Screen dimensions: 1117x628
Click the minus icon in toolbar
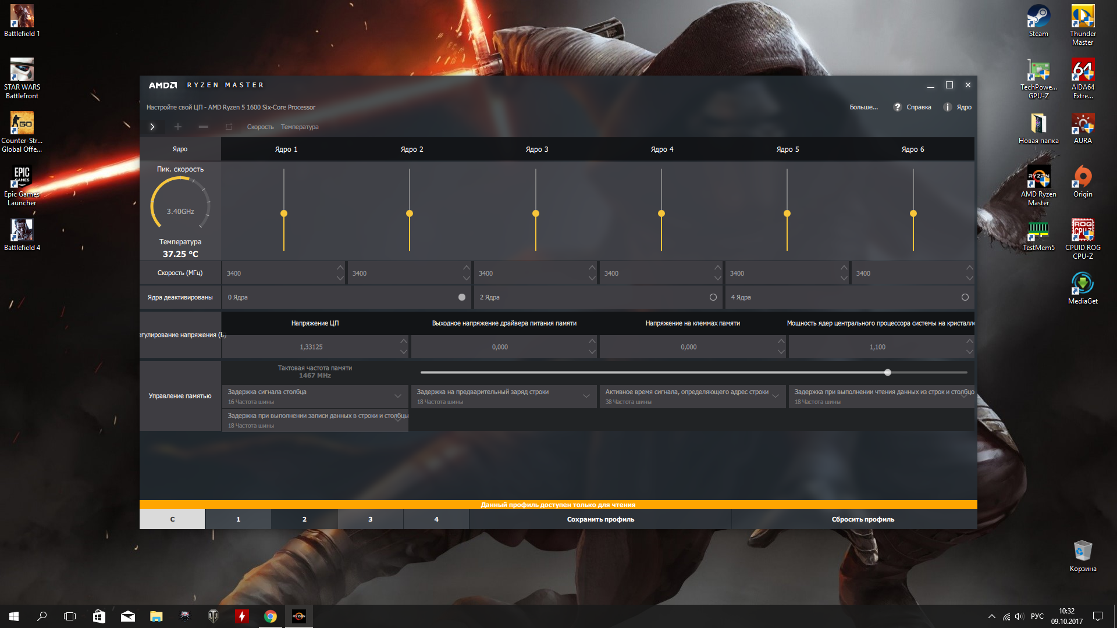[x=203, y=127]
